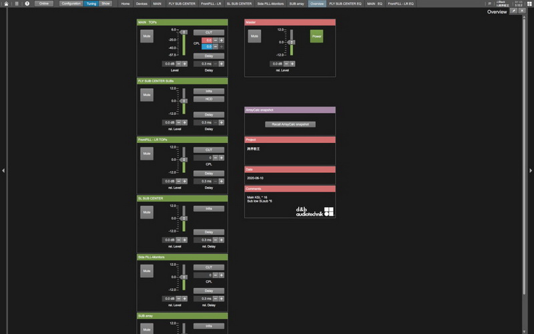Switch to the FLY SUB CENTER EQ tab

tap(344, 3)
